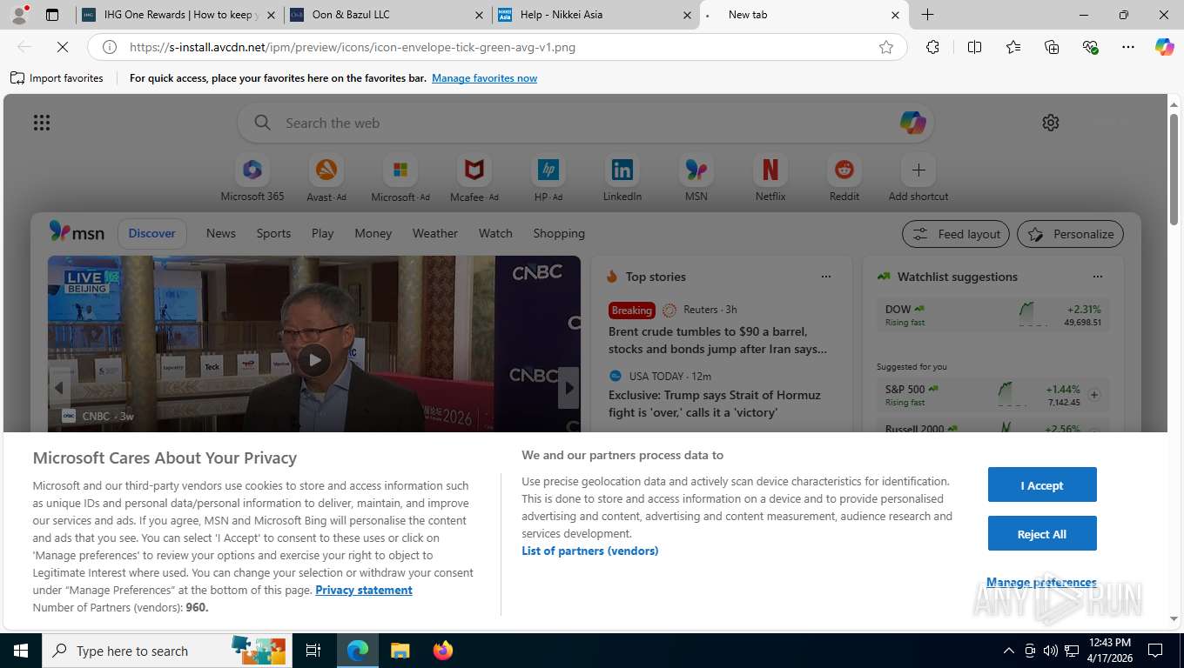This screenshot has height=668, width=1184.
Task: Click the Copilot icon in search box
Action: click(912, 123)
